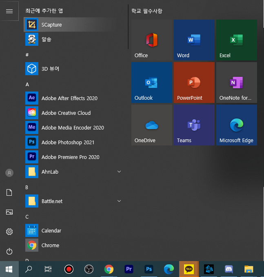Switch to Chrome on the taskbar
The image size is (264, 277).
109,269
